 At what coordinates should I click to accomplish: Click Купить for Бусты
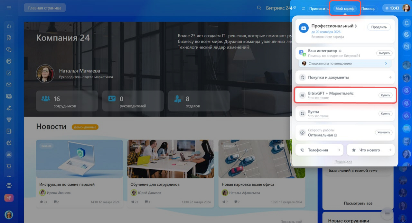pyautogui.click(x=385, y=114)
